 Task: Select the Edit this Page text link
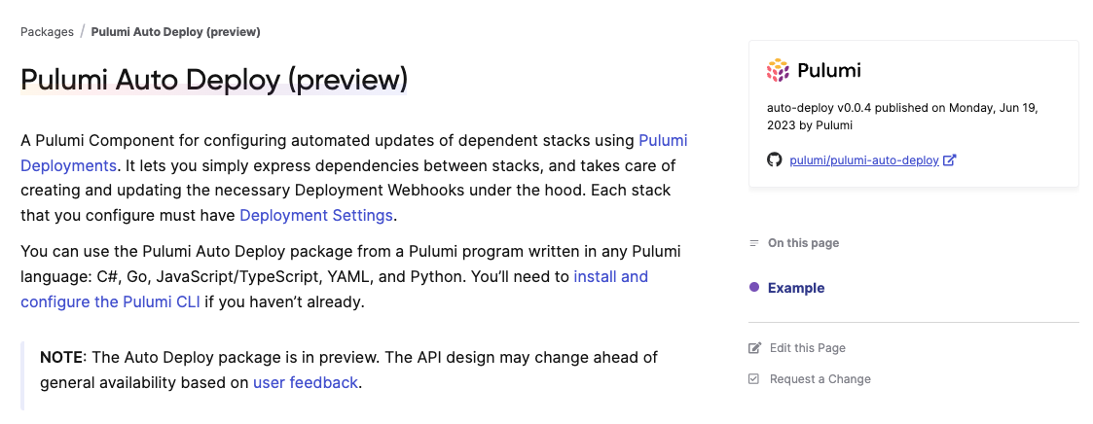click(x=807, y=348)
